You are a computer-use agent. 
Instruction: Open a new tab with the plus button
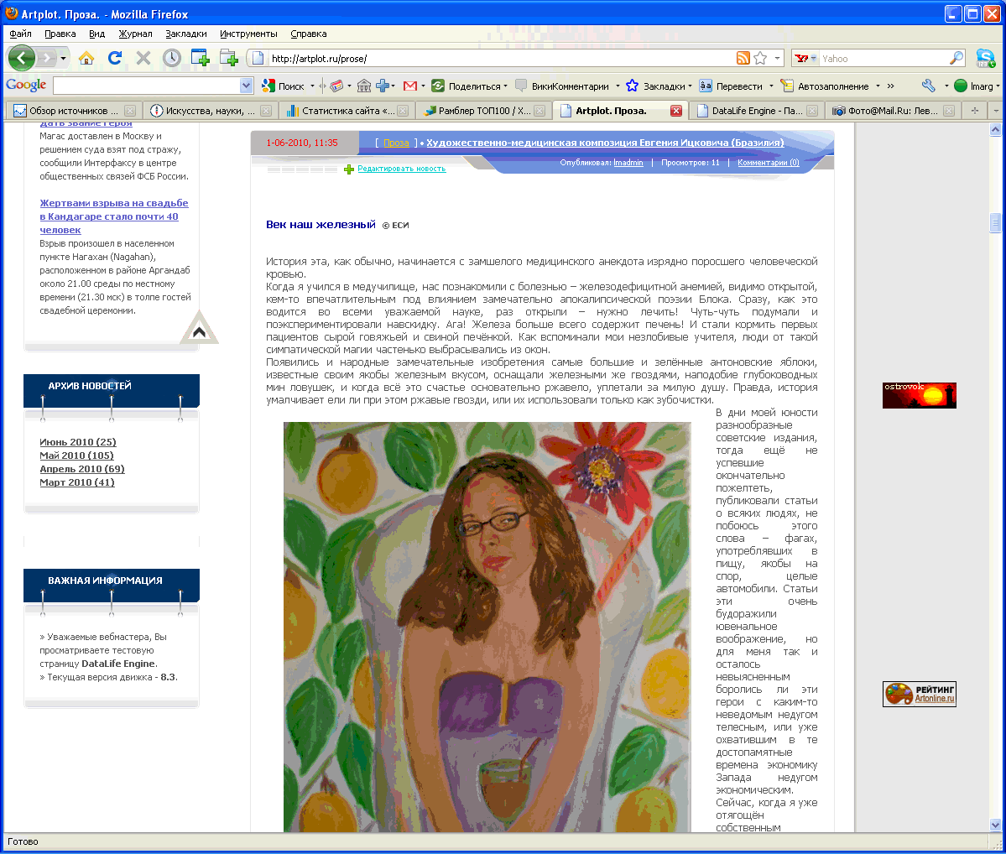pos(975,111)
